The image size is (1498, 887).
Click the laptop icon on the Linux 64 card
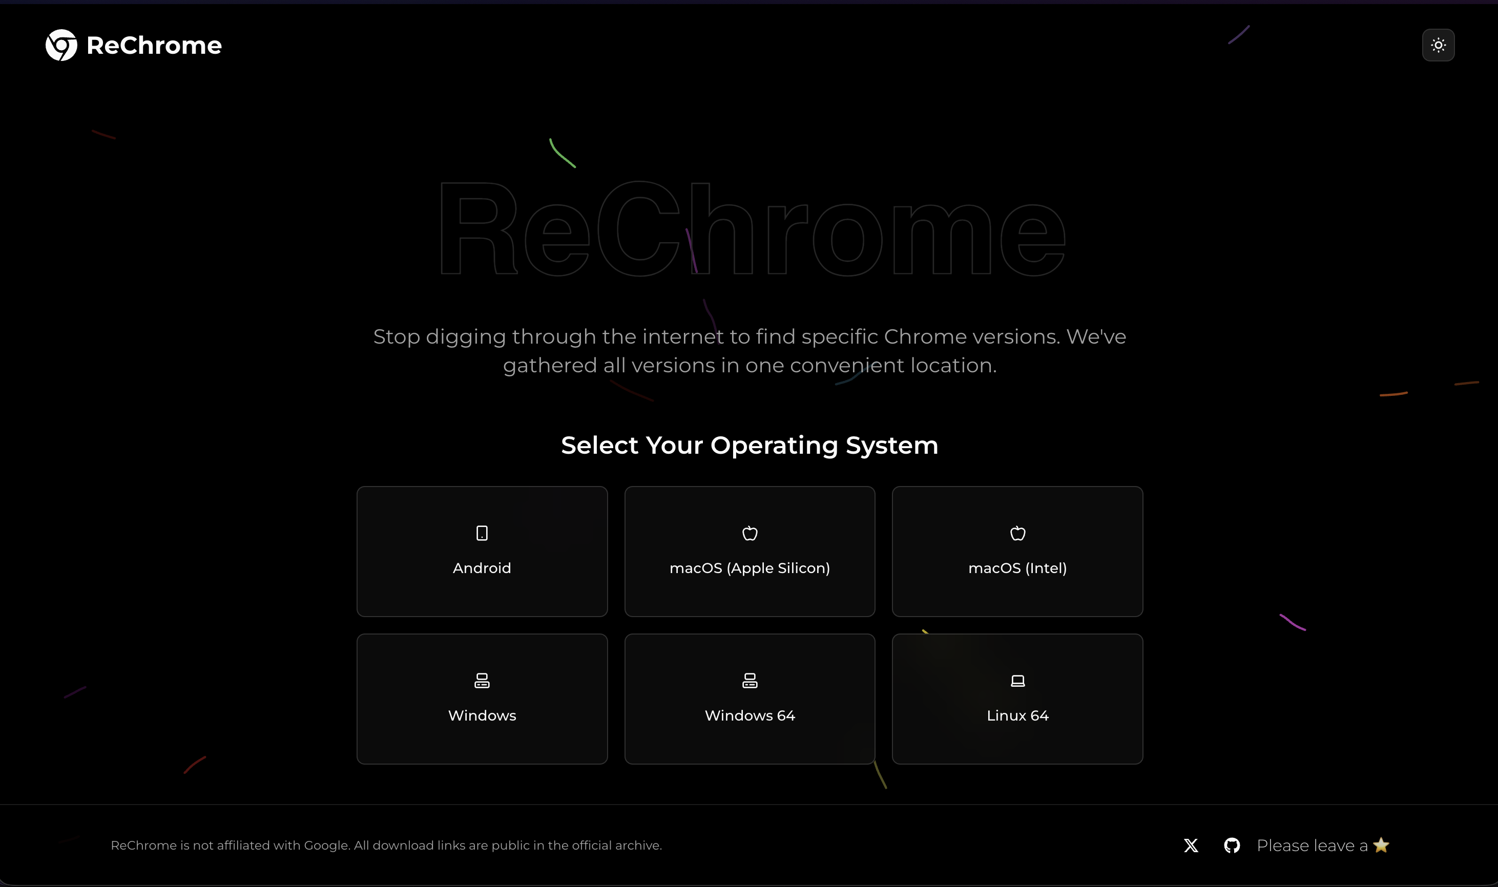[1017, 680]
